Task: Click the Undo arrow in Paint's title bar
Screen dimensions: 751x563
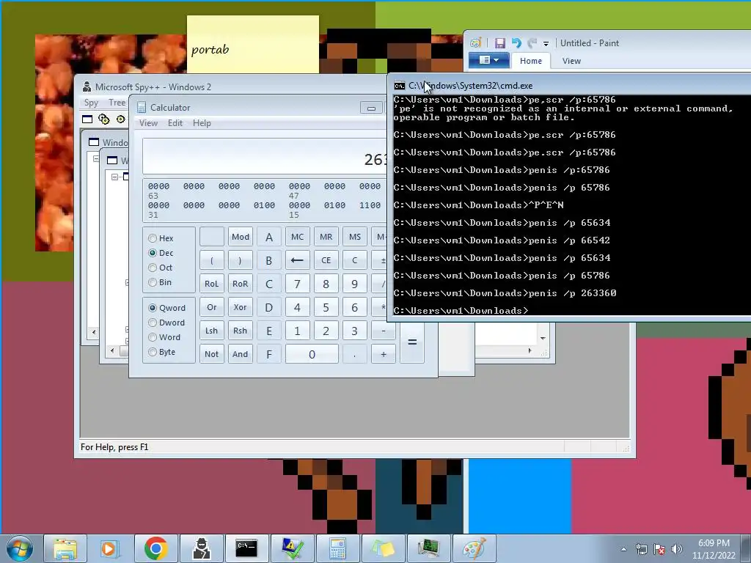Action: [516, 43]
